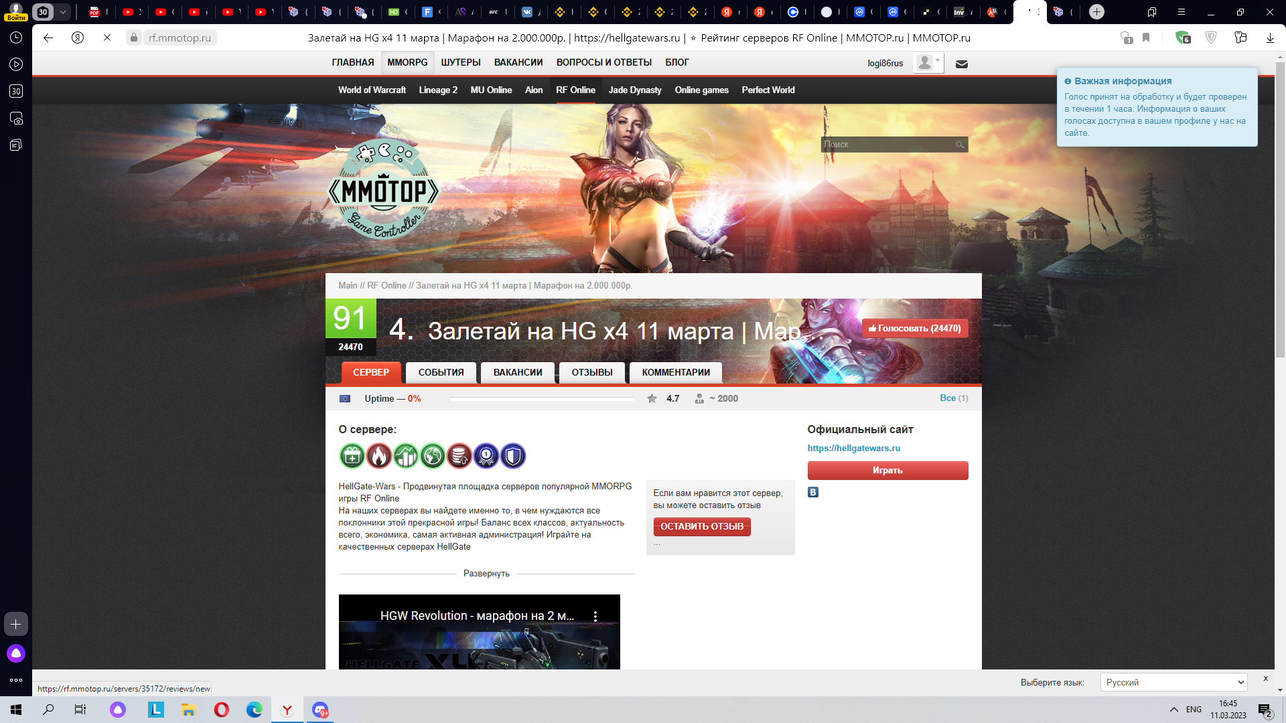The image size is (1286, 723).
Task: Open the Windows notification center icon
Action: (1265, 710)
